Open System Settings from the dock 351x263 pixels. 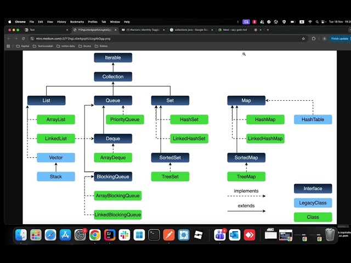point(80,235)
